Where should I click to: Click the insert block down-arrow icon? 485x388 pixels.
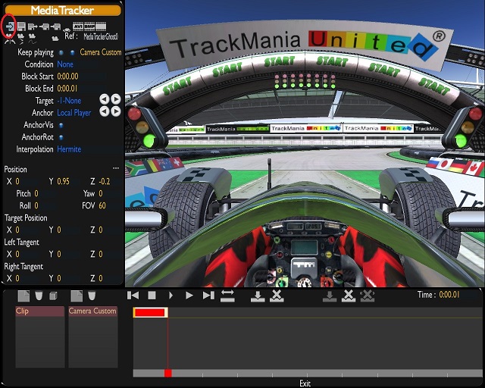(258, 296)
